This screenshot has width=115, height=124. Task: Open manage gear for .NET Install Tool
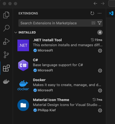click(100, 51)
